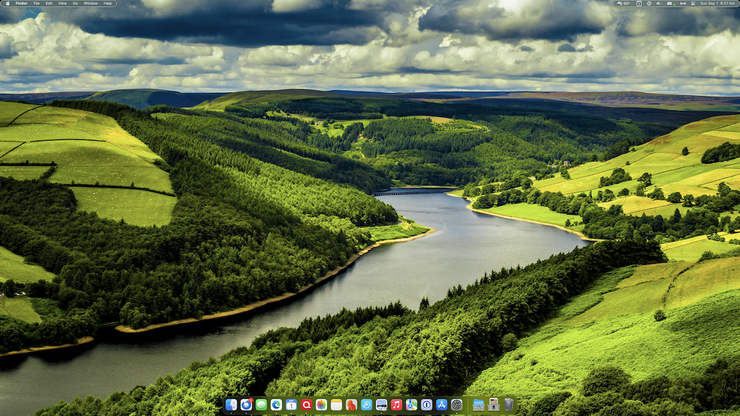Open Finder from the Dock
This screenshot has height=416, width=740.
click(231, 406)
